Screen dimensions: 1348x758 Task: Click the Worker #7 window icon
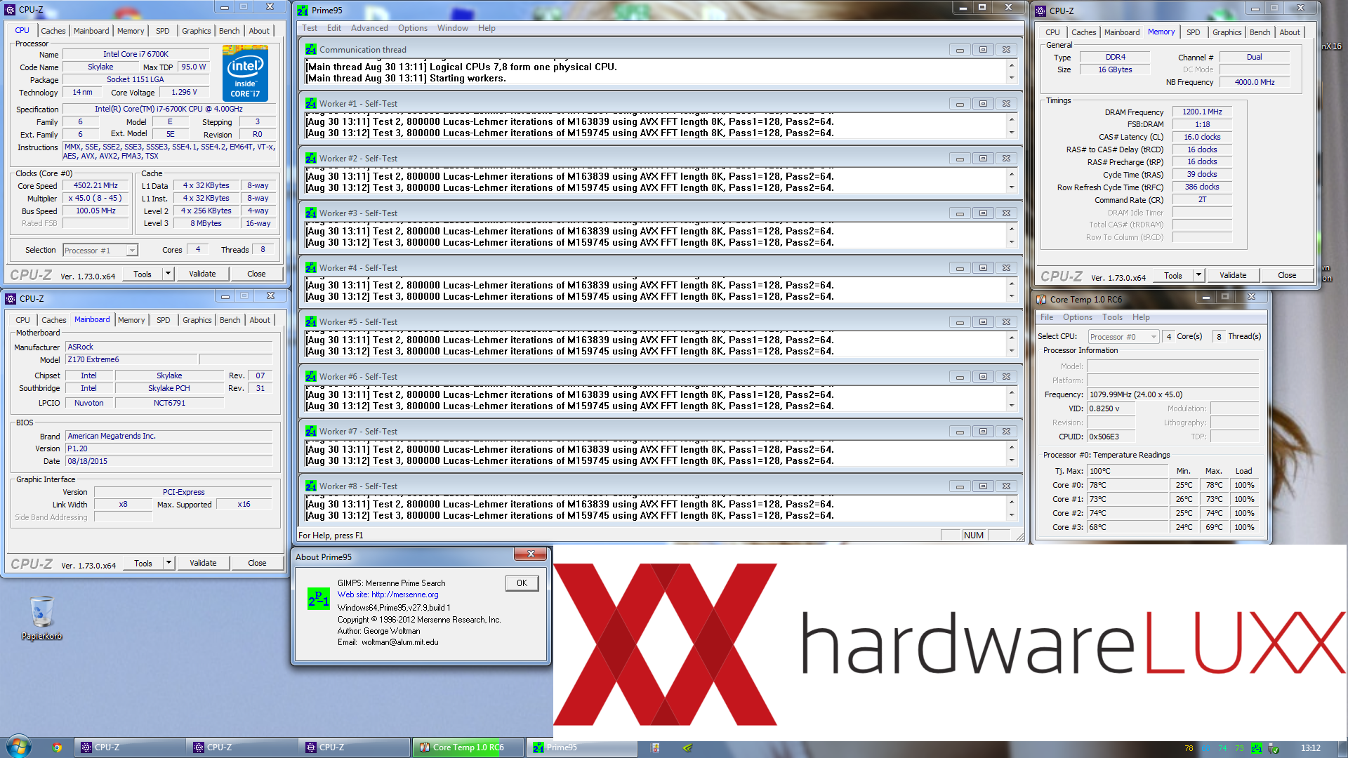click(311, 431)
